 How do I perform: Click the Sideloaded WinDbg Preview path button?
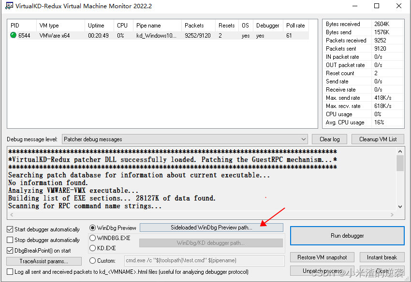pyautogui.click(x=211, y=228)
